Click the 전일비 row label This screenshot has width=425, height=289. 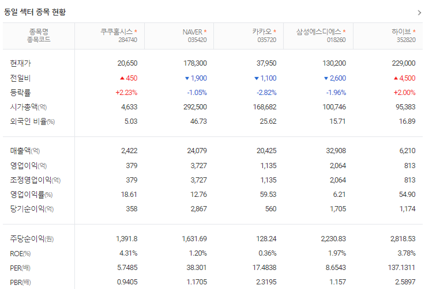coord(20,78)
